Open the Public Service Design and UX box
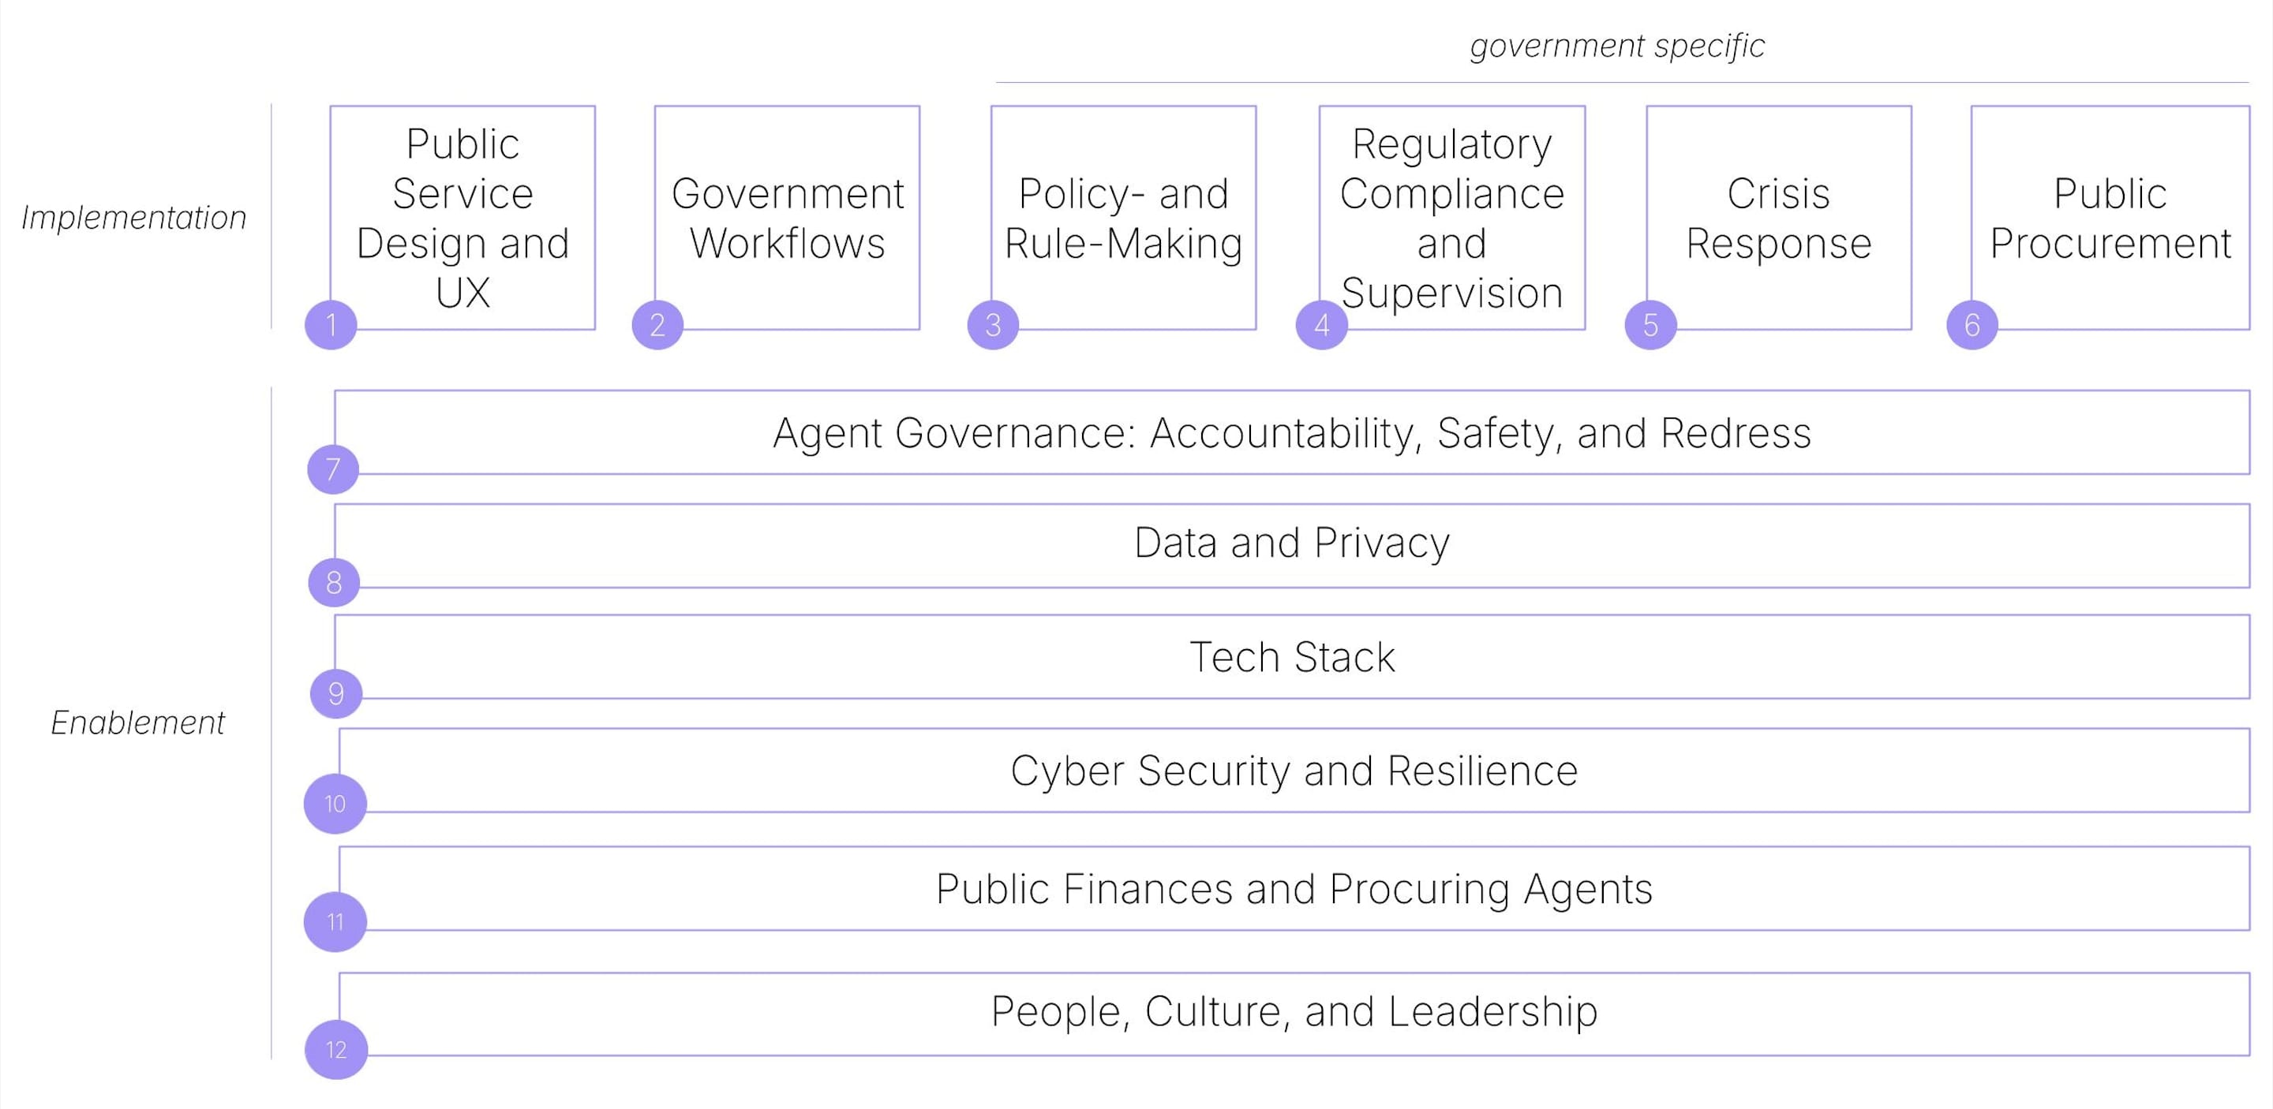Viewport: 2273px width, 1109px height. point(462,217)
